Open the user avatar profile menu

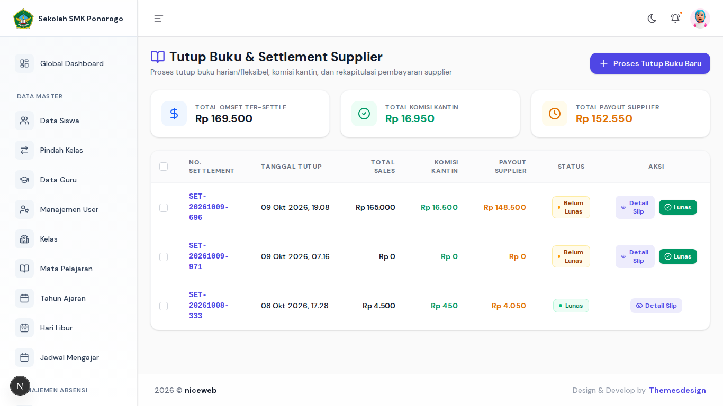pos(700,19)
